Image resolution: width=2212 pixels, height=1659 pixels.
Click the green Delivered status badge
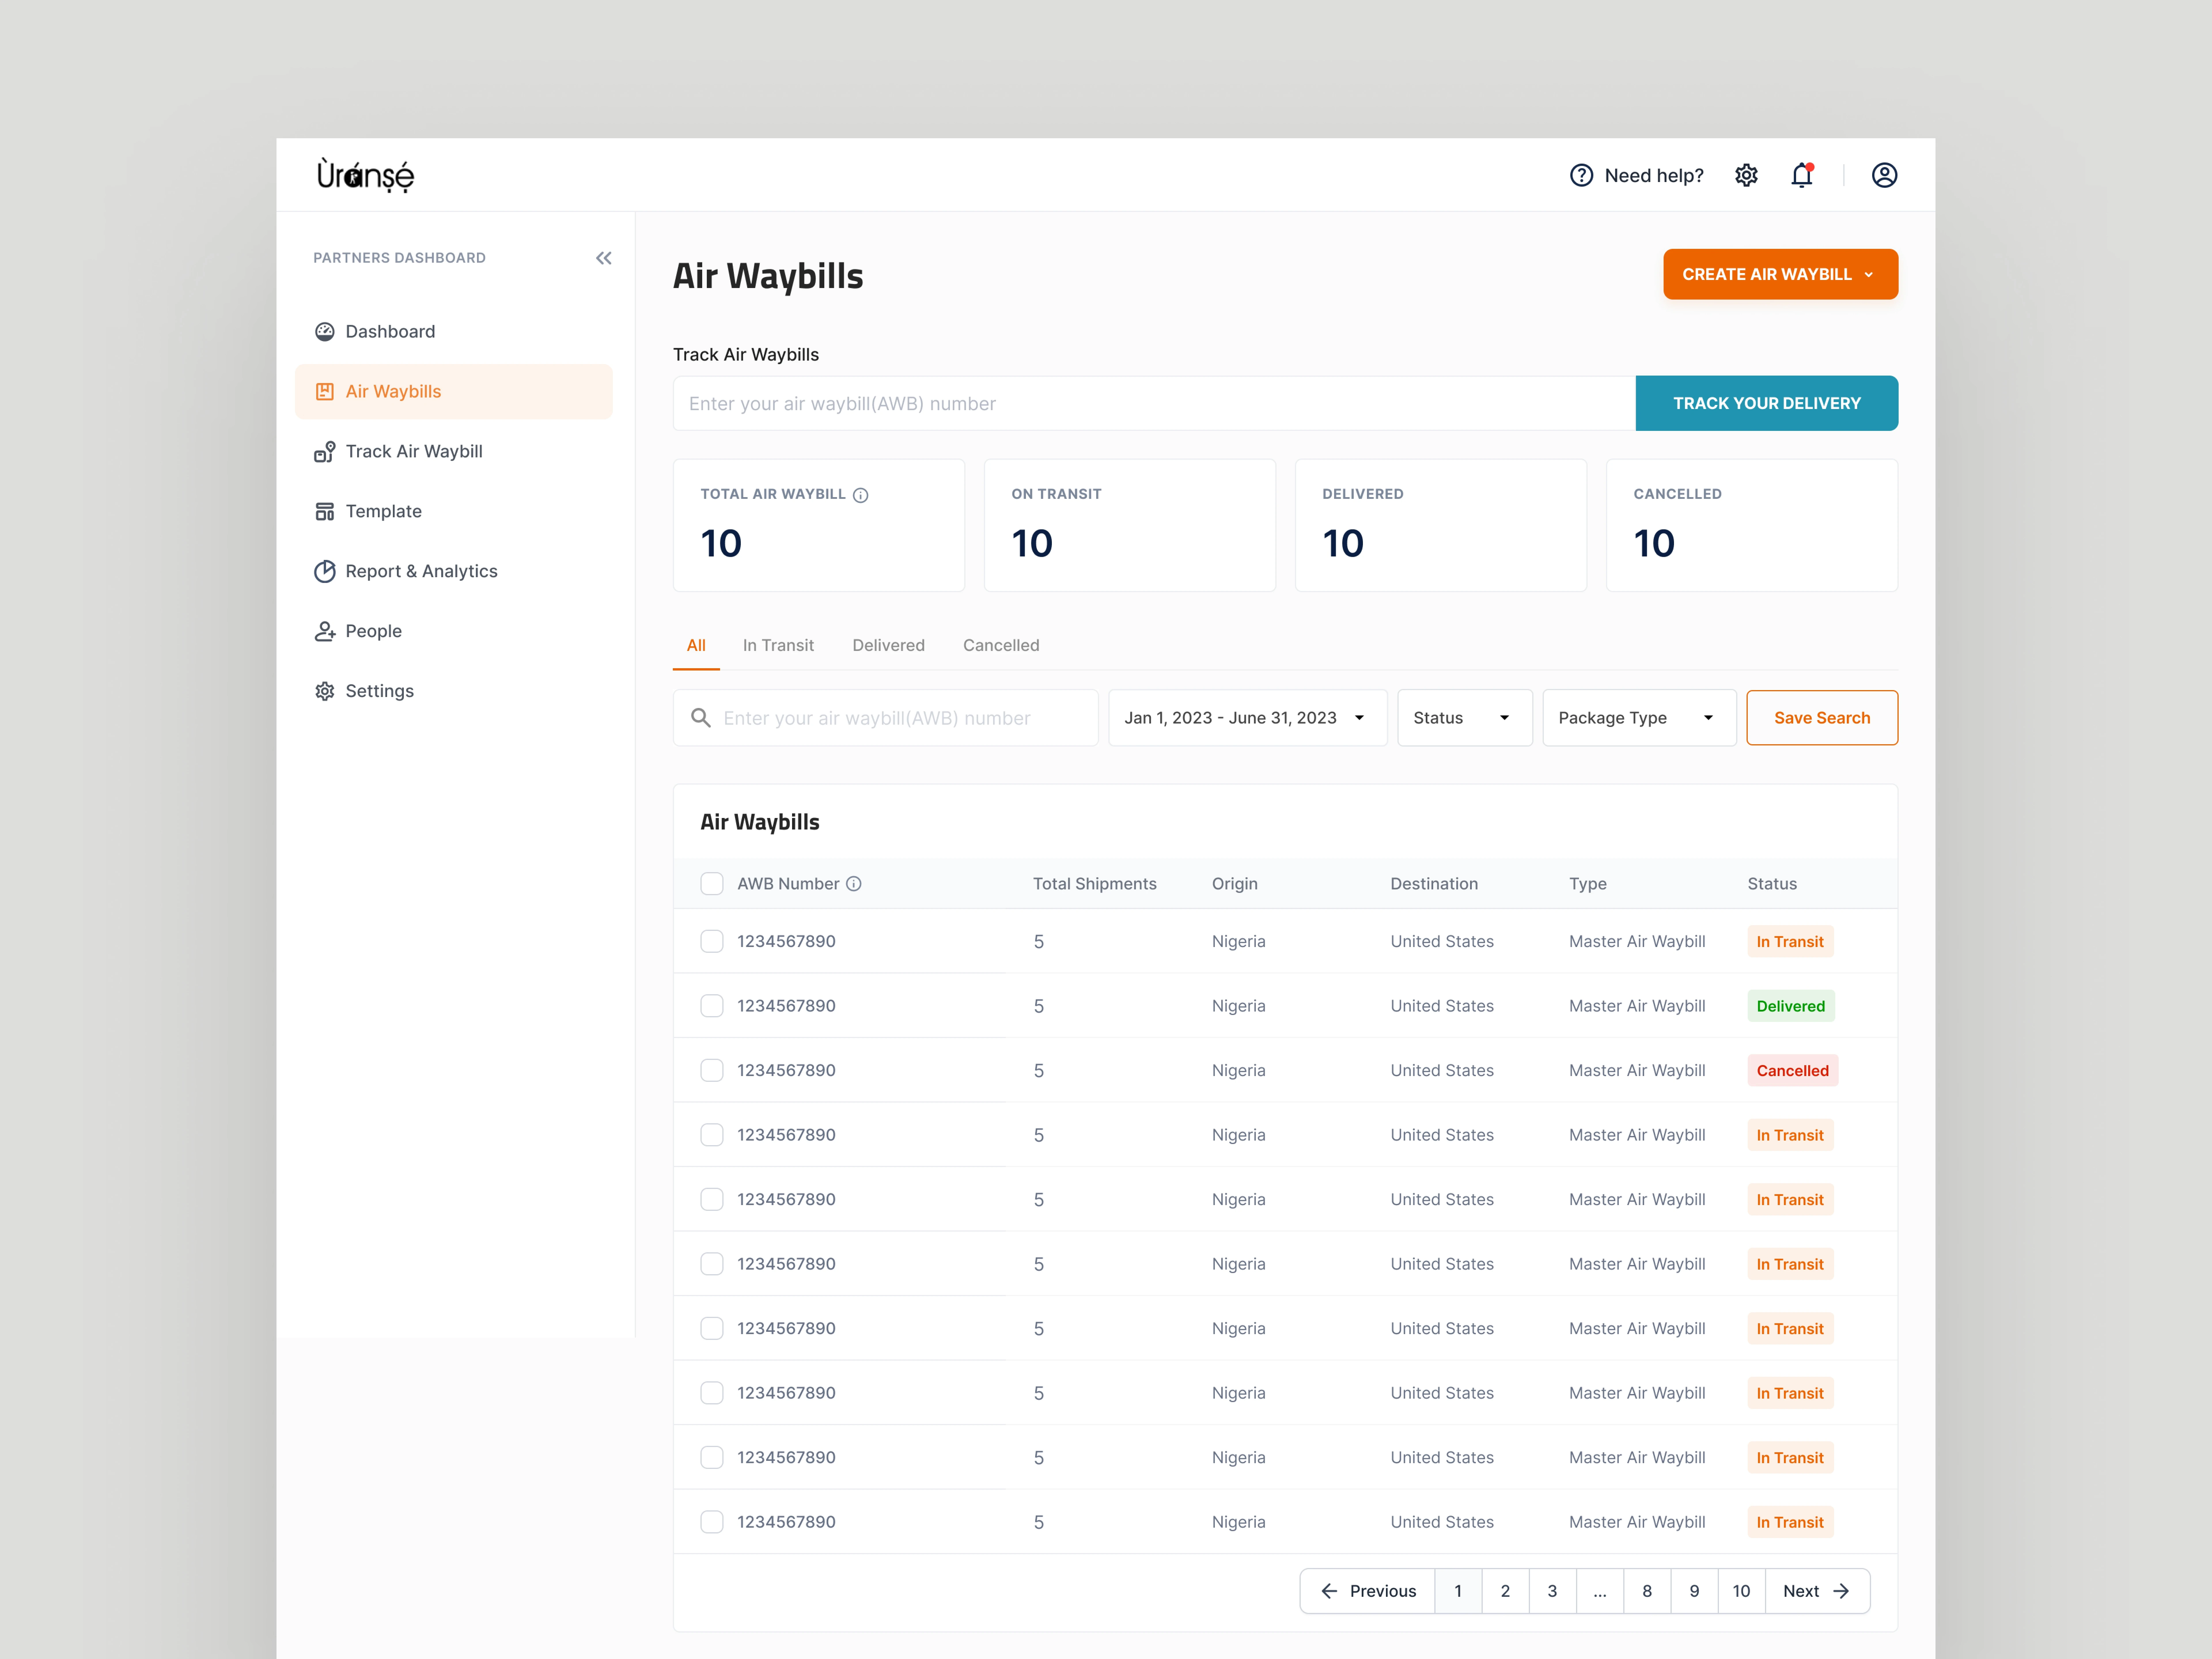click(1791, 1006)
